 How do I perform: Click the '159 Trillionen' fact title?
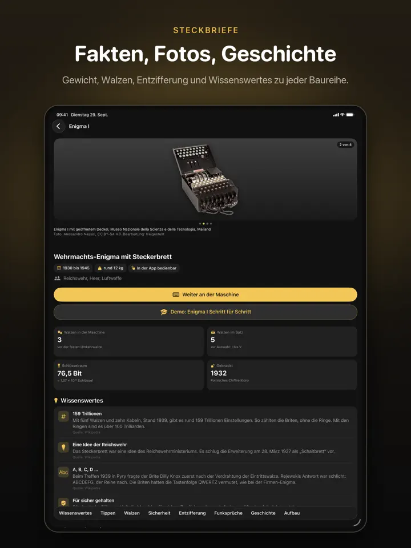87,413
